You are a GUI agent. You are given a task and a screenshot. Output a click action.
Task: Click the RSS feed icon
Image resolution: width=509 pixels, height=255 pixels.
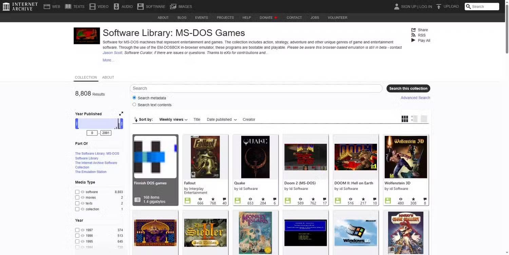click(x=413, y=35)
